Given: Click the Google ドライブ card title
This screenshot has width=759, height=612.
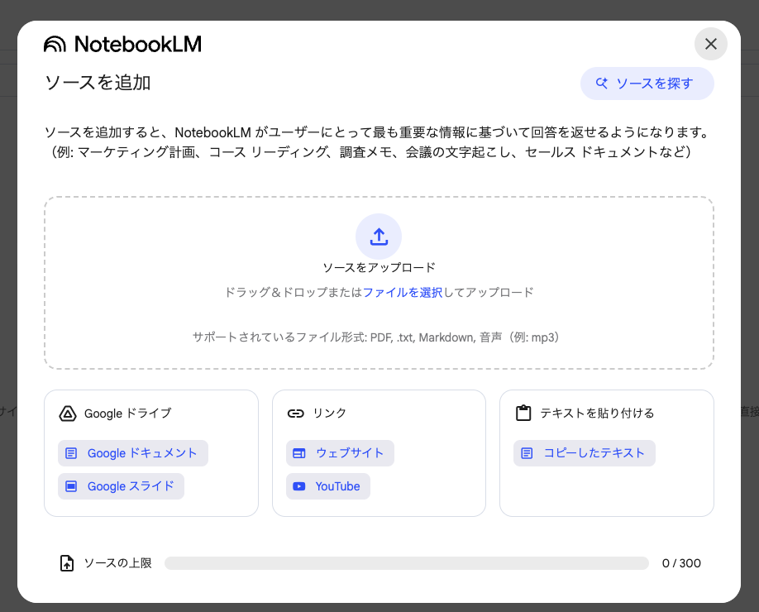Looking at the screenshot, I should [128, 414].
